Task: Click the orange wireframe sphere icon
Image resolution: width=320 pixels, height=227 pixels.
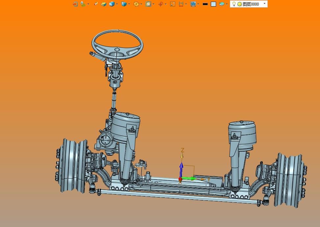Action: pyautogui.click(x=136, y=4)
